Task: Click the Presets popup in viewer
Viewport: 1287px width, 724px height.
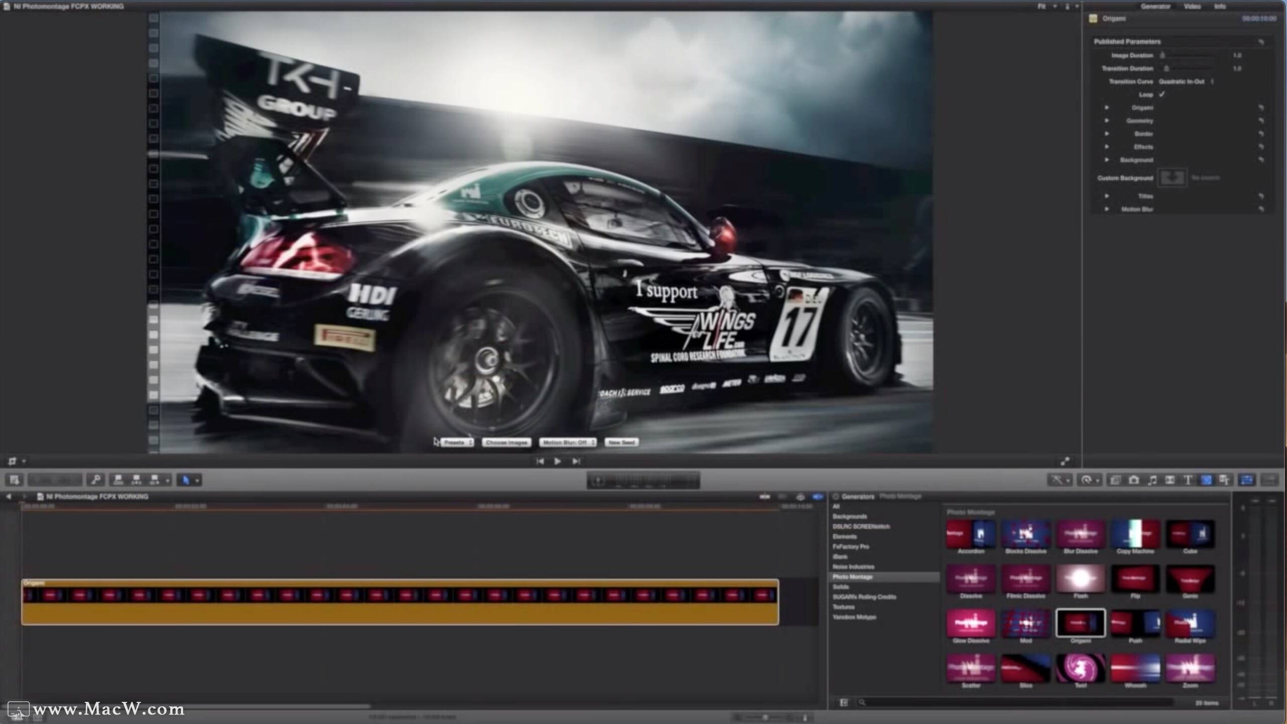Action: pyautogui.click(x=457, y=442)
